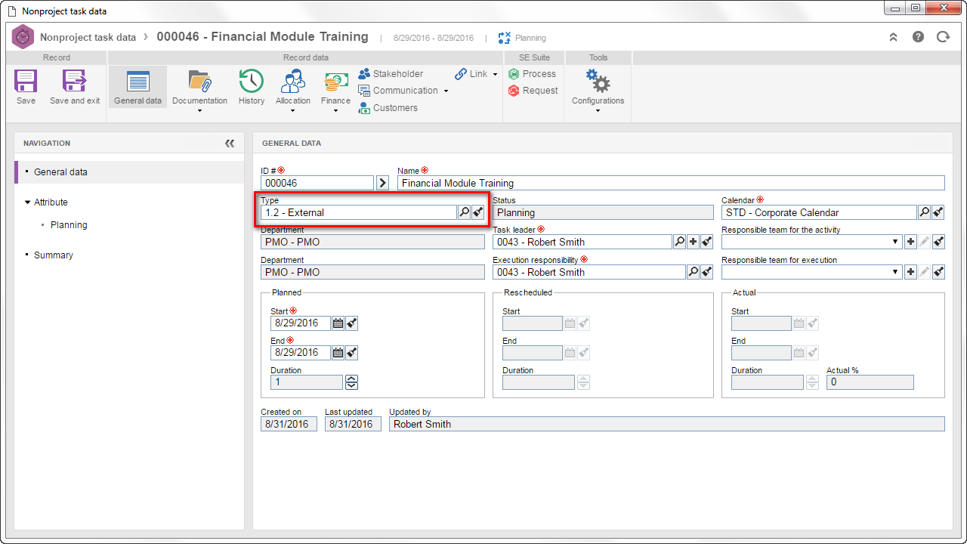
Task: Click the refresh icon in the header
Action: 943,37
